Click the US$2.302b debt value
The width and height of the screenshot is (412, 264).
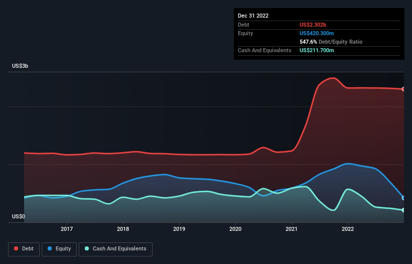click(313, 25)
